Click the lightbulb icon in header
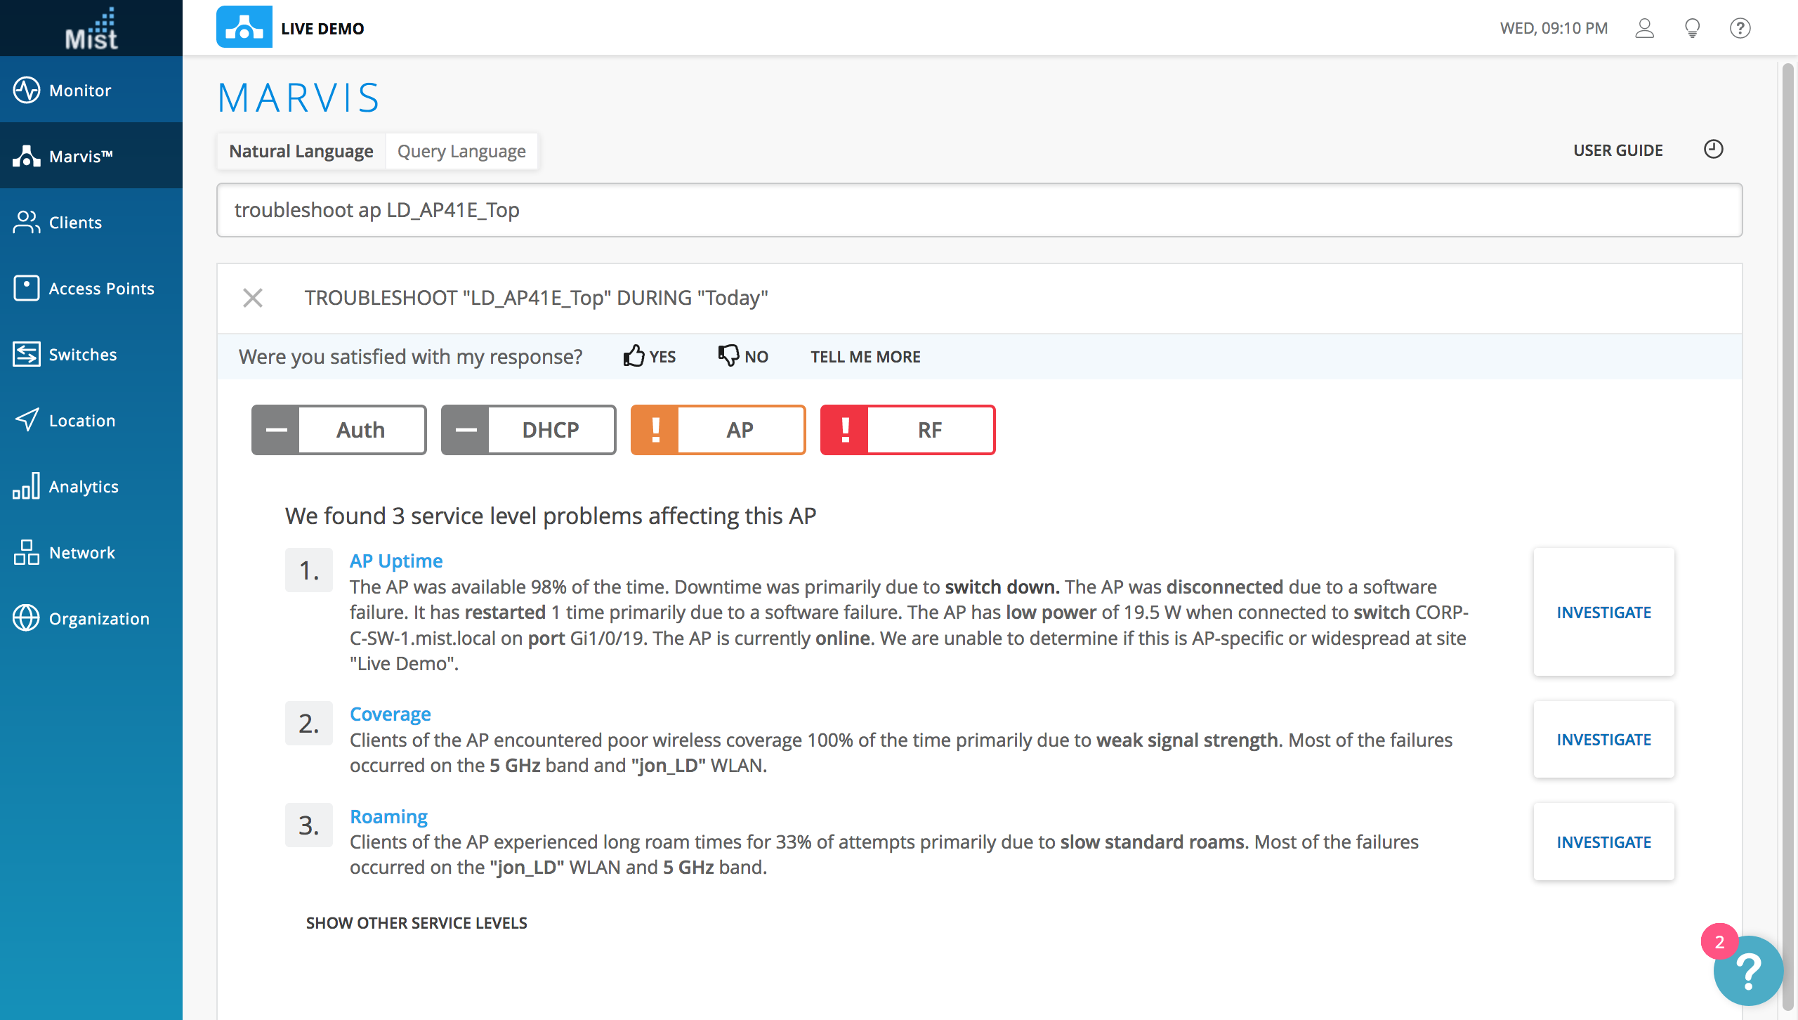Viewport: 1798px width, 1020px height. pyautogui.click(x=1692, y=28)
